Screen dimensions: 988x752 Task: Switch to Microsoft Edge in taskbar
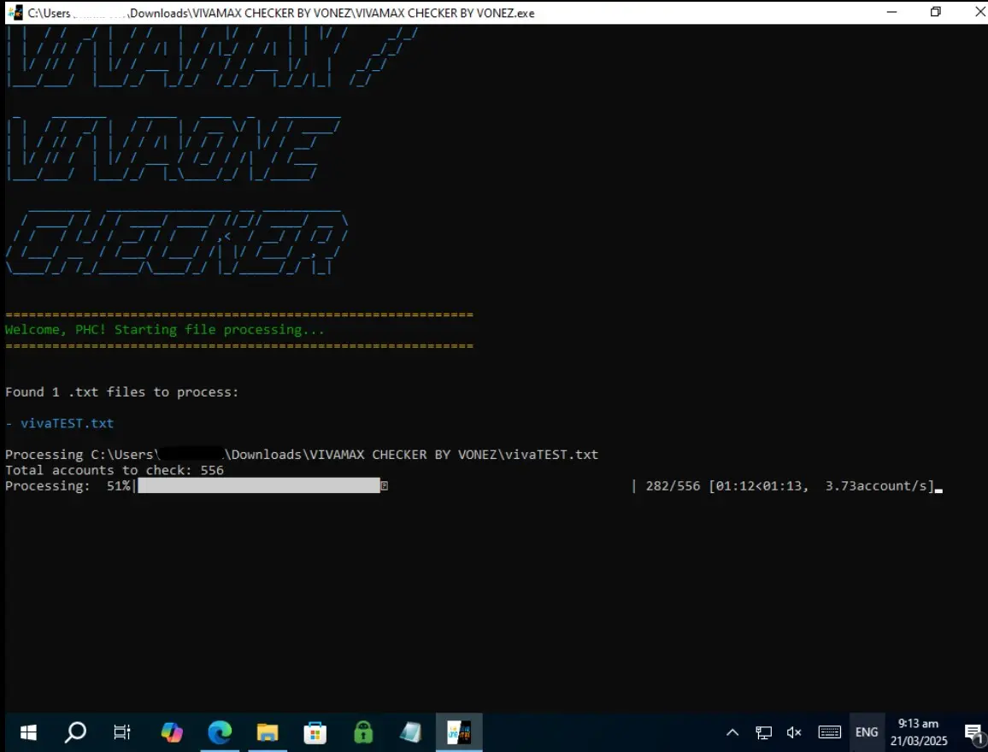220,732
